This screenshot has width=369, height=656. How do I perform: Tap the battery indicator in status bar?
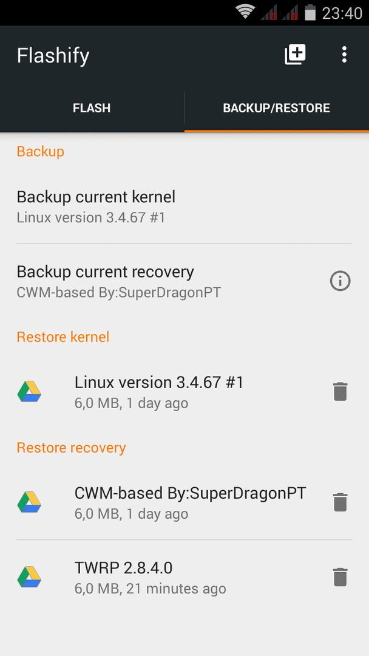tap(310, 13)
